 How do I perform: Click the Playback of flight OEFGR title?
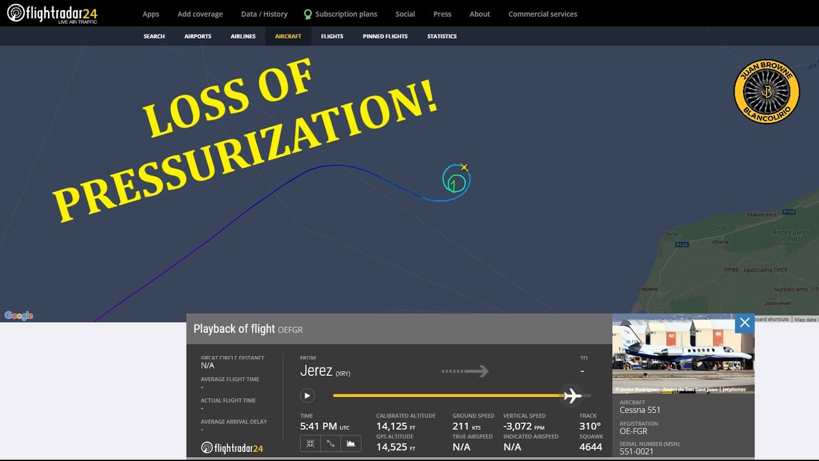coord(248,329)
